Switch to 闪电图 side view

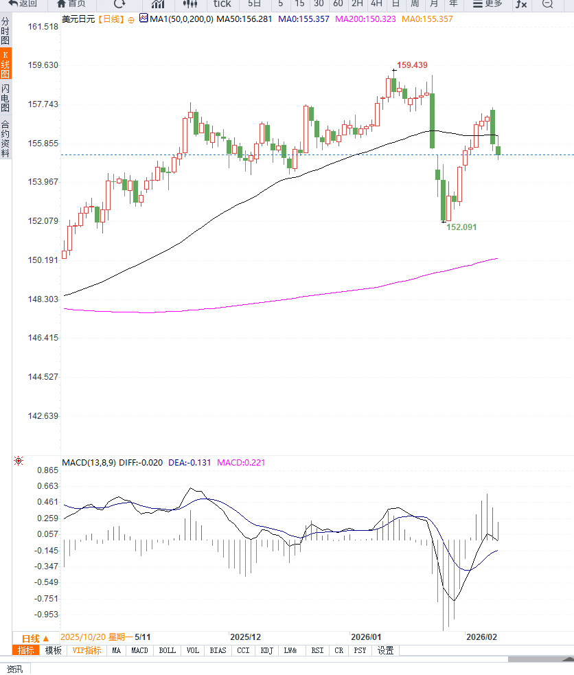pos(5,99)
